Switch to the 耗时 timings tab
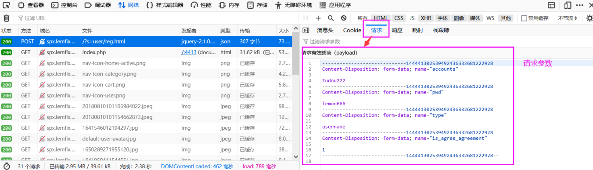593x170 pixels. click(417, 30)
